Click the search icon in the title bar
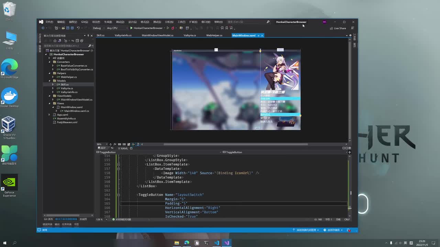This screenshot has height=247, width=440. tap(268, 22)
